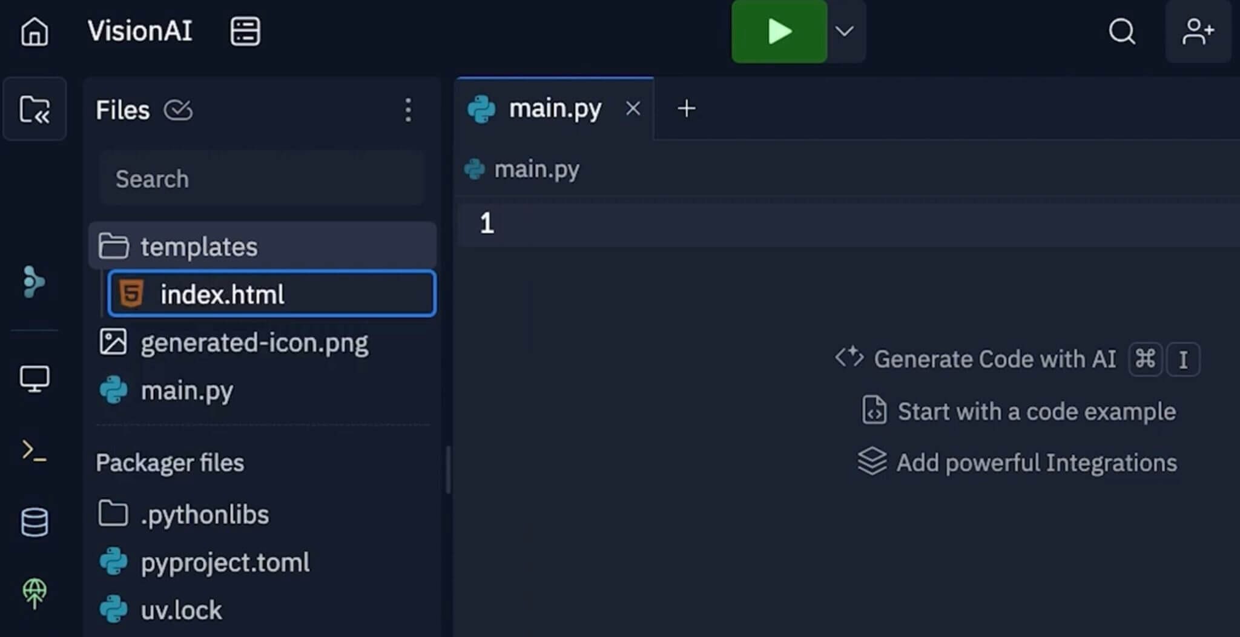
Task: Open the Database icon in sidebar
Action: [35, 522]
